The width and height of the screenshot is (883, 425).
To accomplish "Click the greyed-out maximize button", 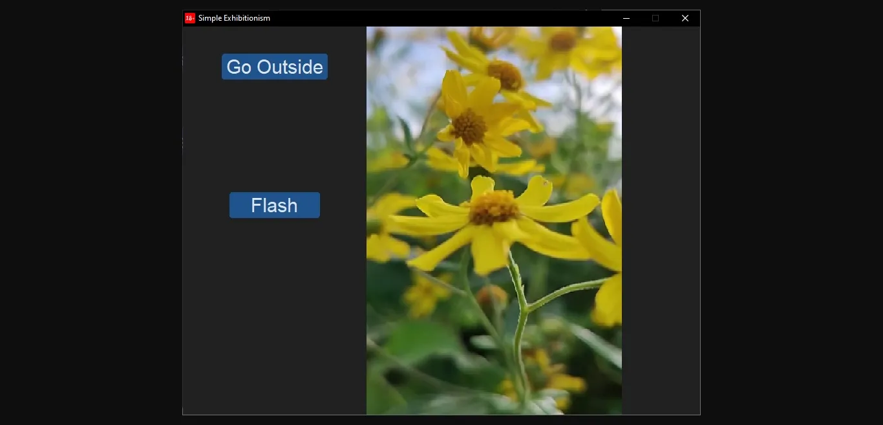I will [x=655, y=18].
